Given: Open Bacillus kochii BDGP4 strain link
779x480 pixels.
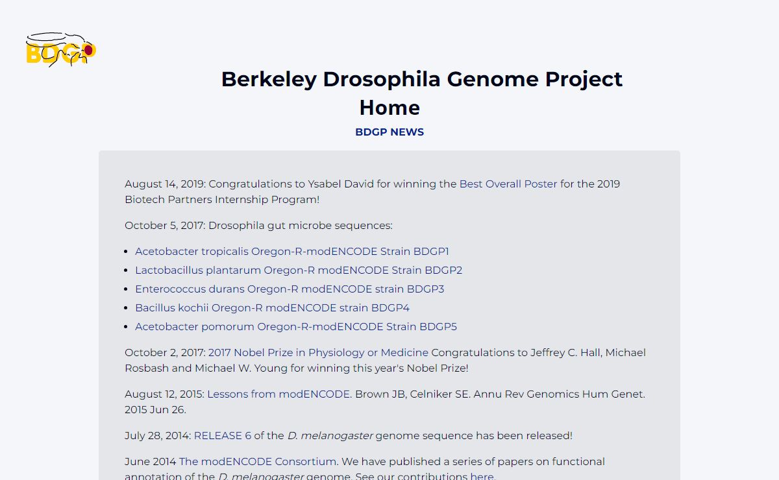Looking at the screenshot, I should (272, 308).
